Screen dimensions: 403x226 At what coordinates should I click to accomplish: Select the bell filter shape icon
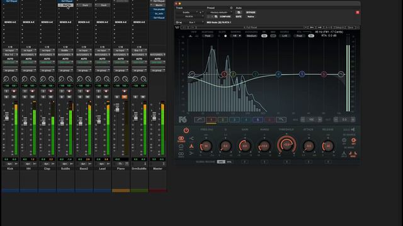[191, 146]
